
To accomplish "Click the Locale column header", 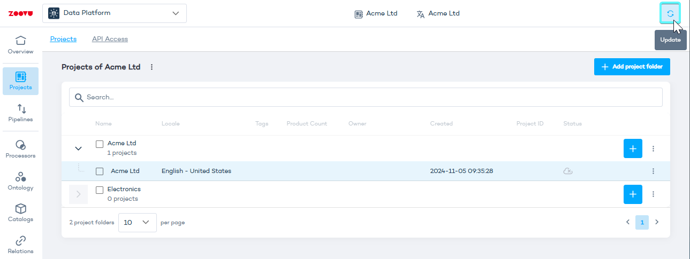I will [x=171, y=123].
